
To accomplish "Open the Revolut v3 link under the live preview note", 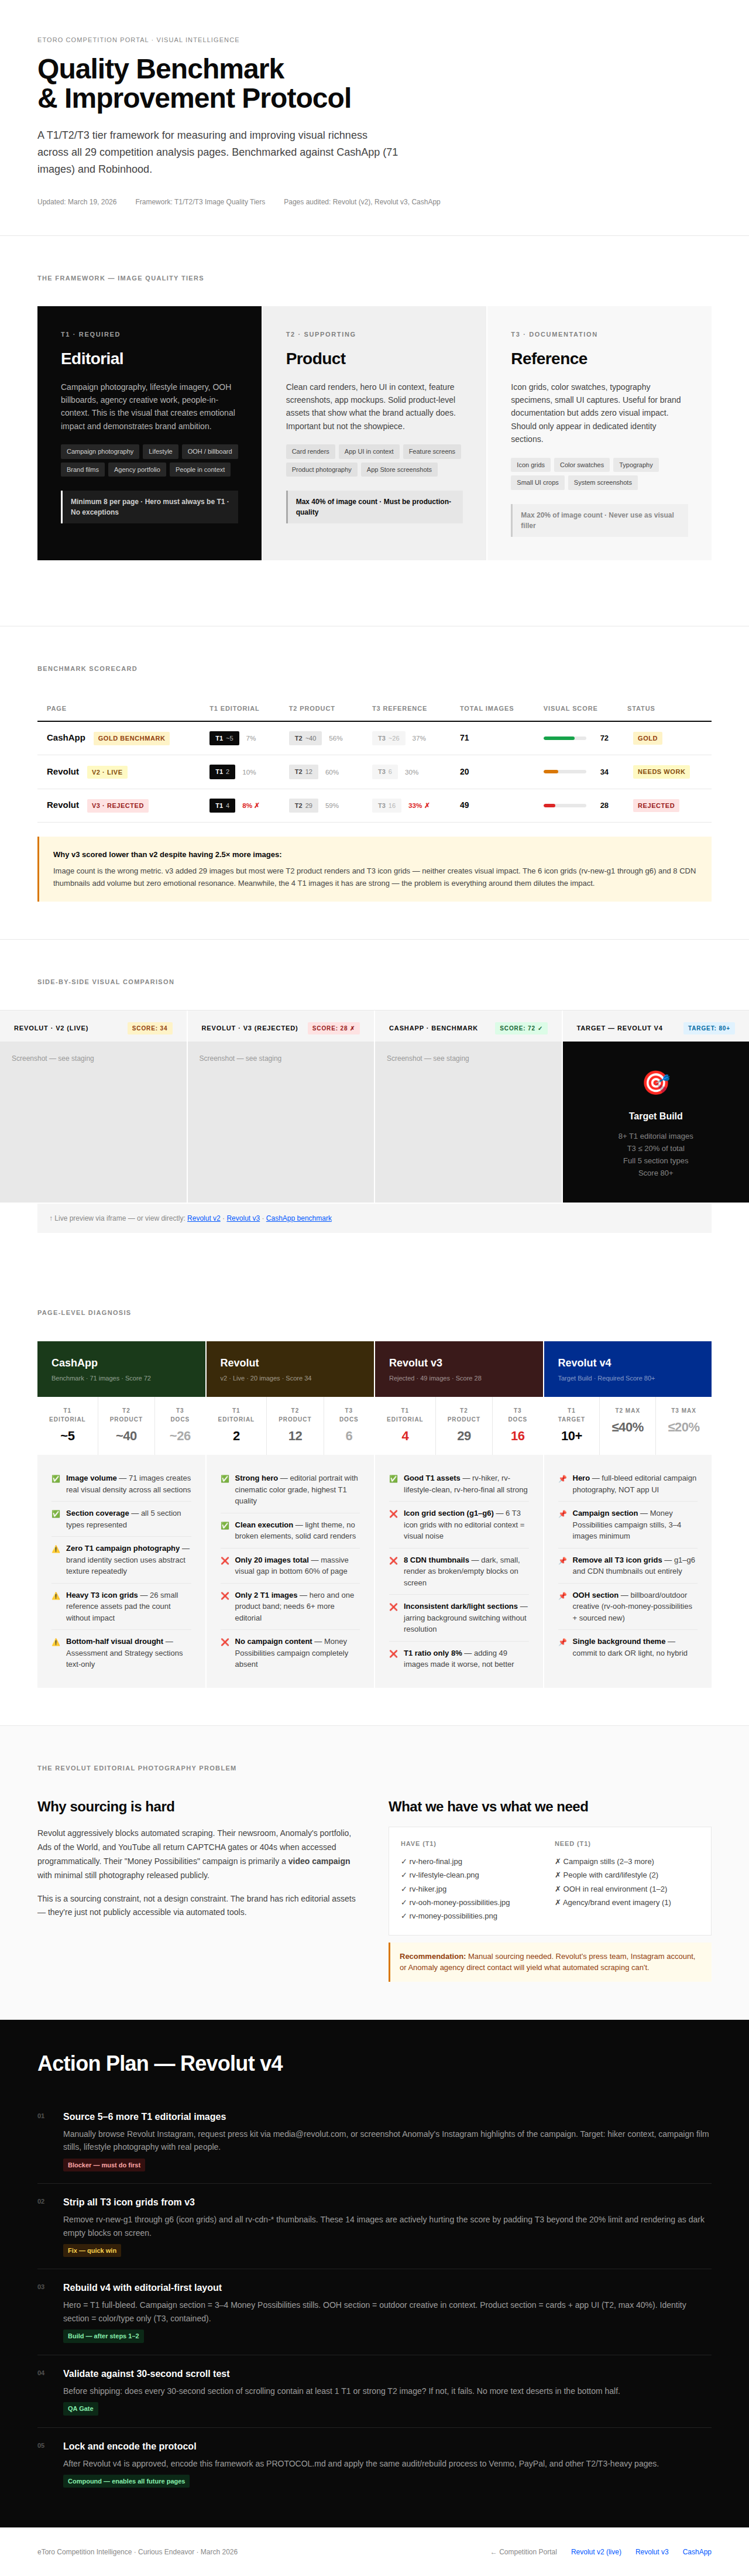I will click(x=243, y=1218).
